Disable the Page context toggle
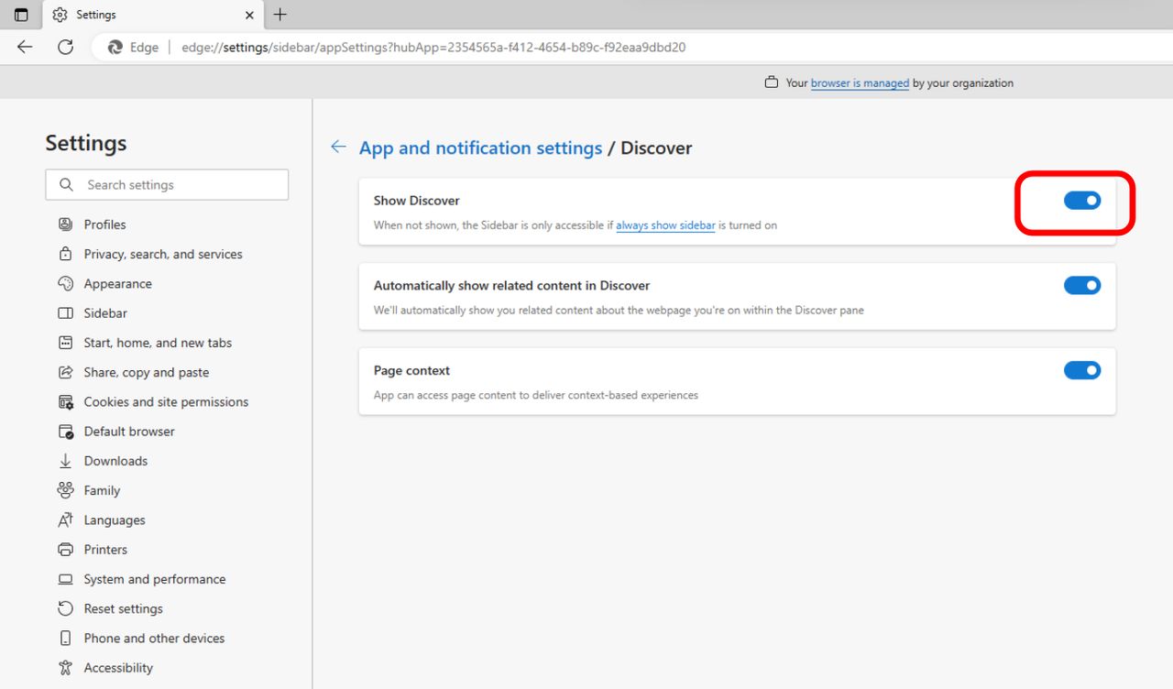 tap(1081, 370)
